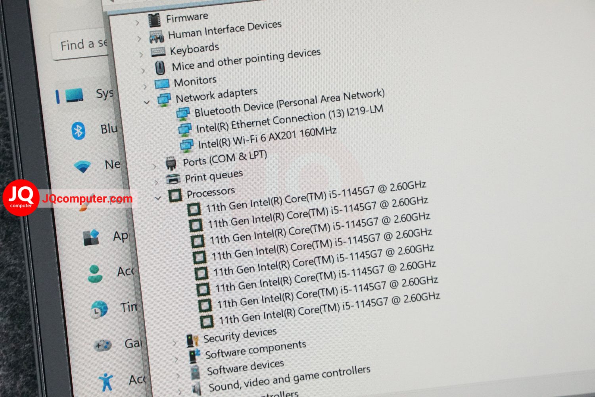This screenshot has height=397, width=595.
Task: Select 'Bluetooth Device (Personal Area Network)' entry
Action: click(x=290, y=103)
